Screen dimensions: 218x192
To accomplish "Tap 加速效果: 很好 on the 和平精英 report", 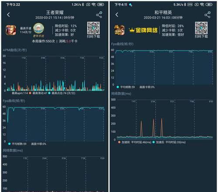I will pyautogui.click(x=173, y=34).
